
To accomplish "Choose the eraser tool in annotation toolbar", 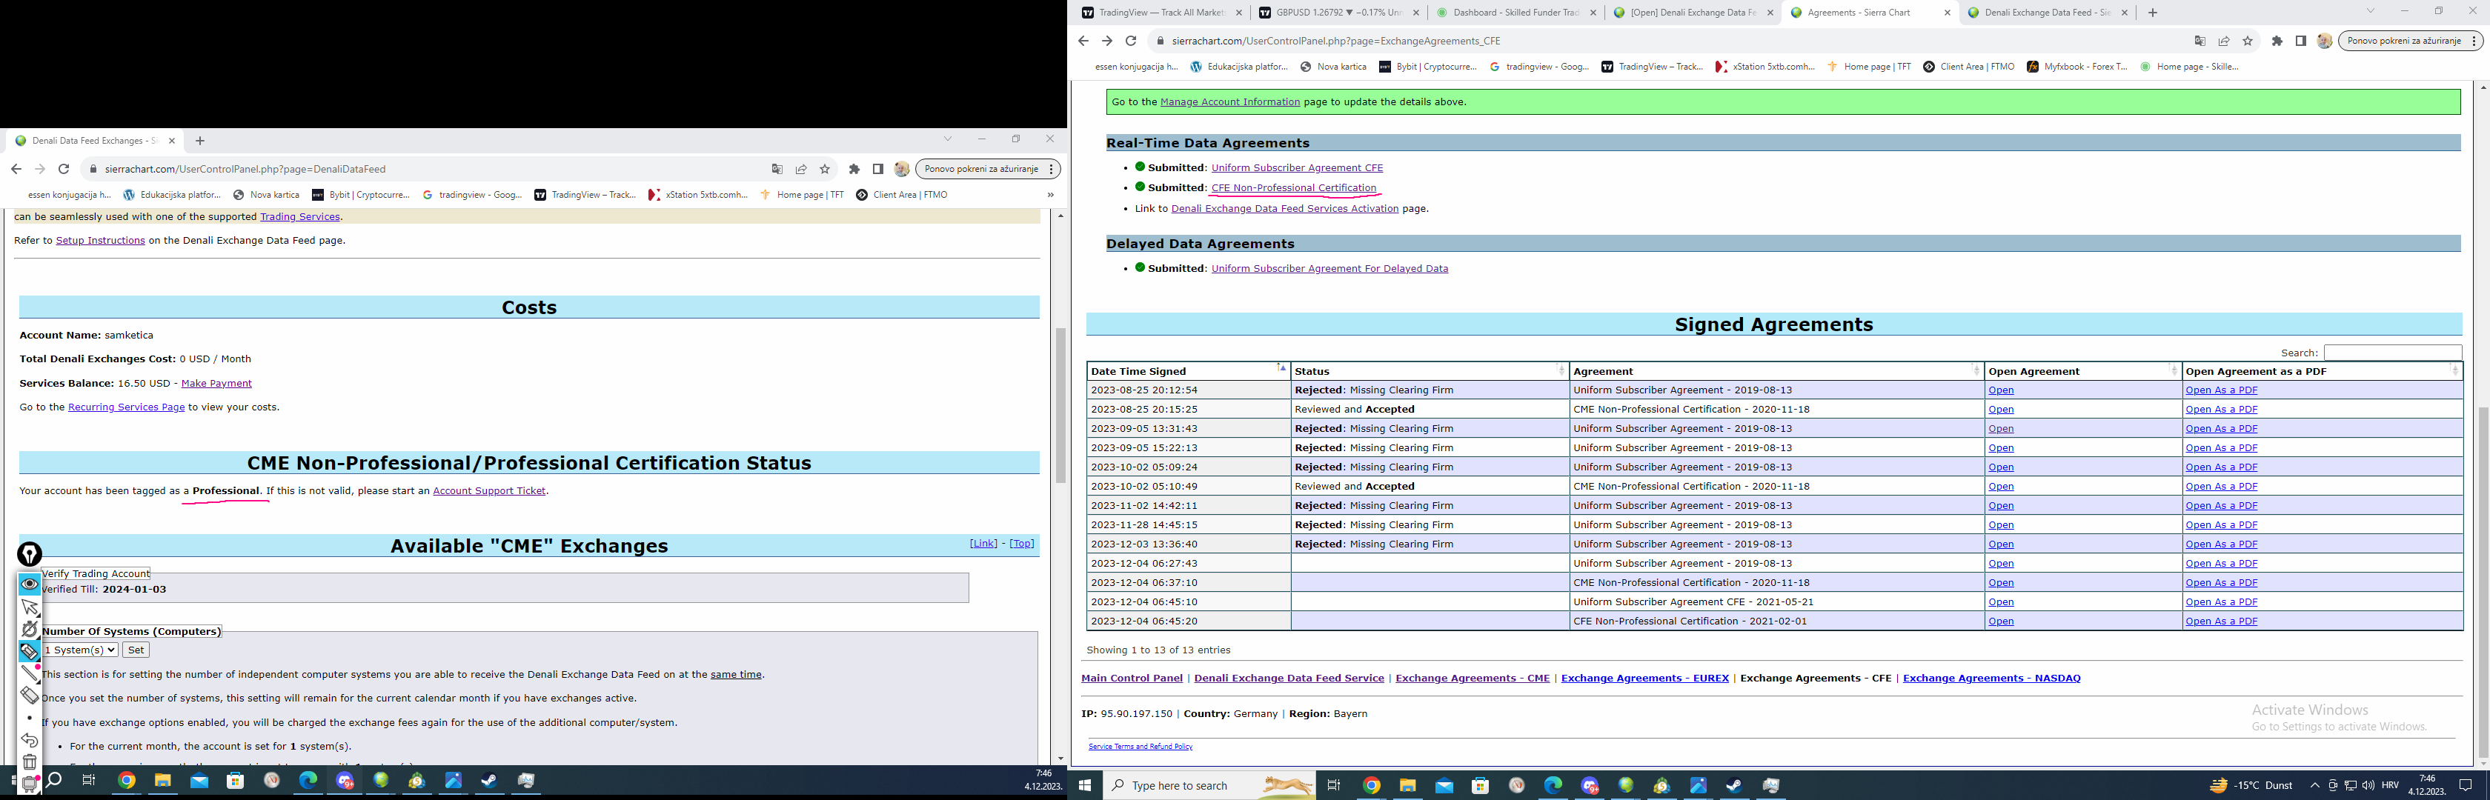I will click(x=30, y=696).
